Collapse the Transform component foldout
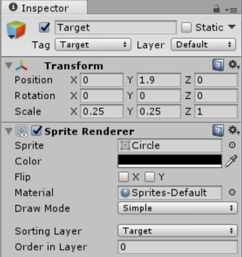 click(9, 65)
